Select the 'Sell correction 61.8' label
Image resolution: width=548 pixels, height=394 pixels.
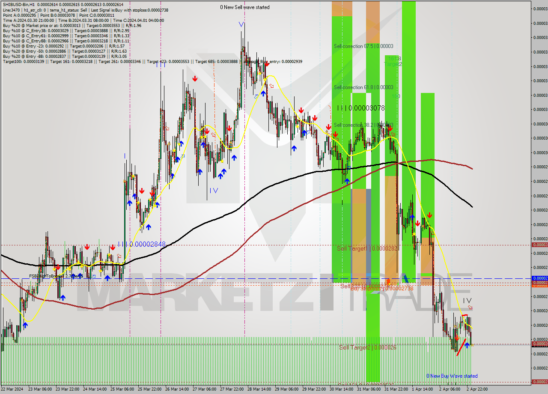363,87
